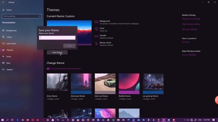Click the active Settings gear in the taskbar

(163, 120)
